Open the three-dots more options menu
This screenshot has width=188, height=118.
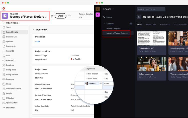pos(70,16)
